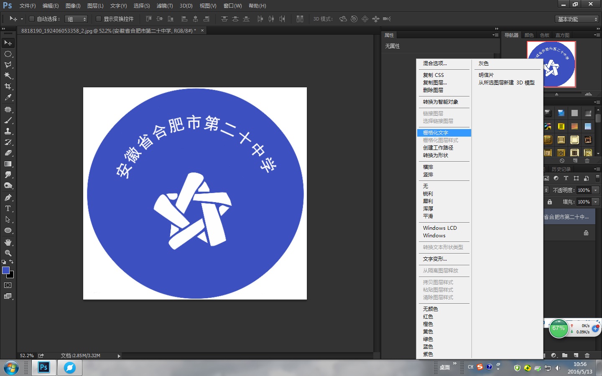The height and width of the screenshot is (376, 602).
Task: Expand the status bar info arrow
Action: coord(119,356)
